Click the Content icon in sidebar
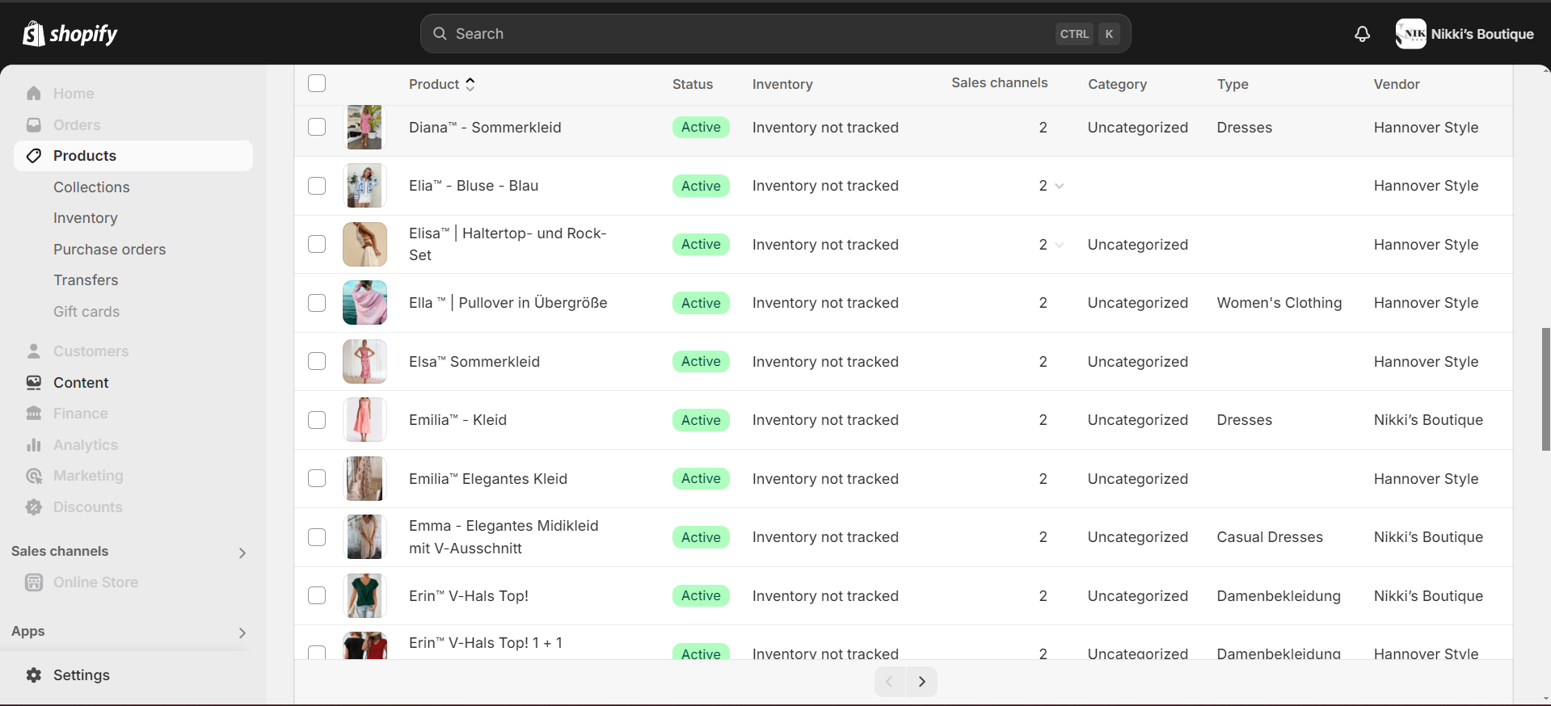 [x=34, y=383]
